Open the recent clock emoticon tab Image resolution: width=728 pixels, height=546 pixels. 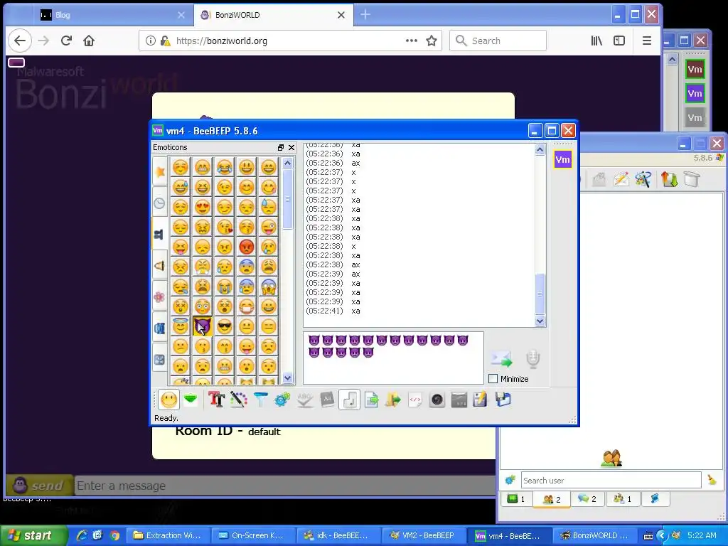tap(160, 203)
